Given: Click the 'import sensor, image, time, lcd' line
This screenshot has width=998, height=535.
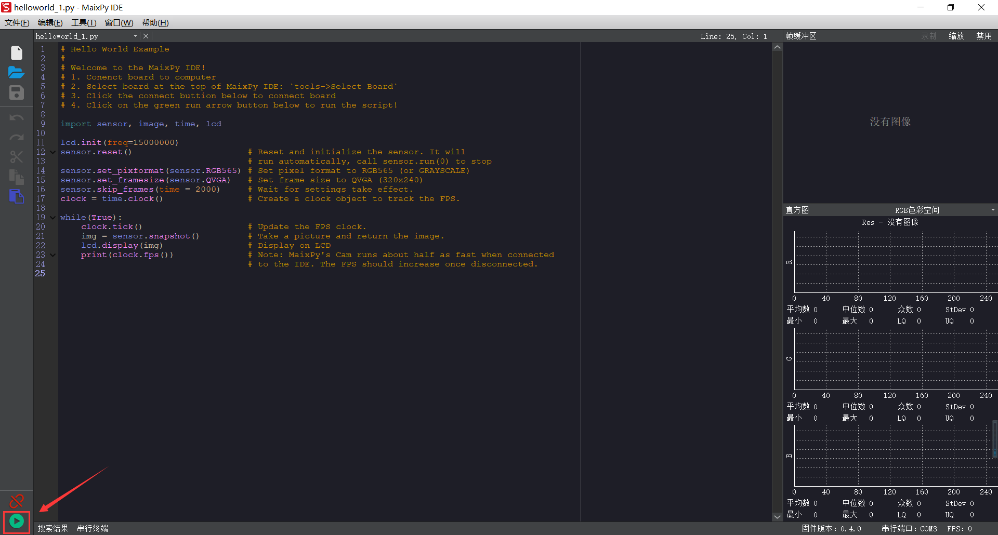Looking at the screenshot, I should (x=141, y=124).
